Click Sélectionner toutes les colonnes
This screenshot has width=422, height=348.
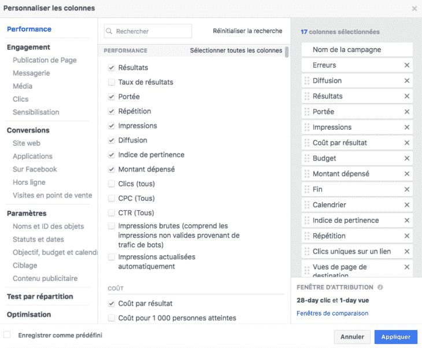coord(236,51)
